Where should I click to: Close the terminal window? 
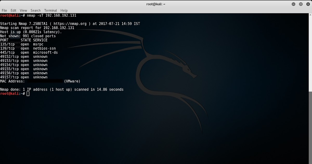[308, 4]
